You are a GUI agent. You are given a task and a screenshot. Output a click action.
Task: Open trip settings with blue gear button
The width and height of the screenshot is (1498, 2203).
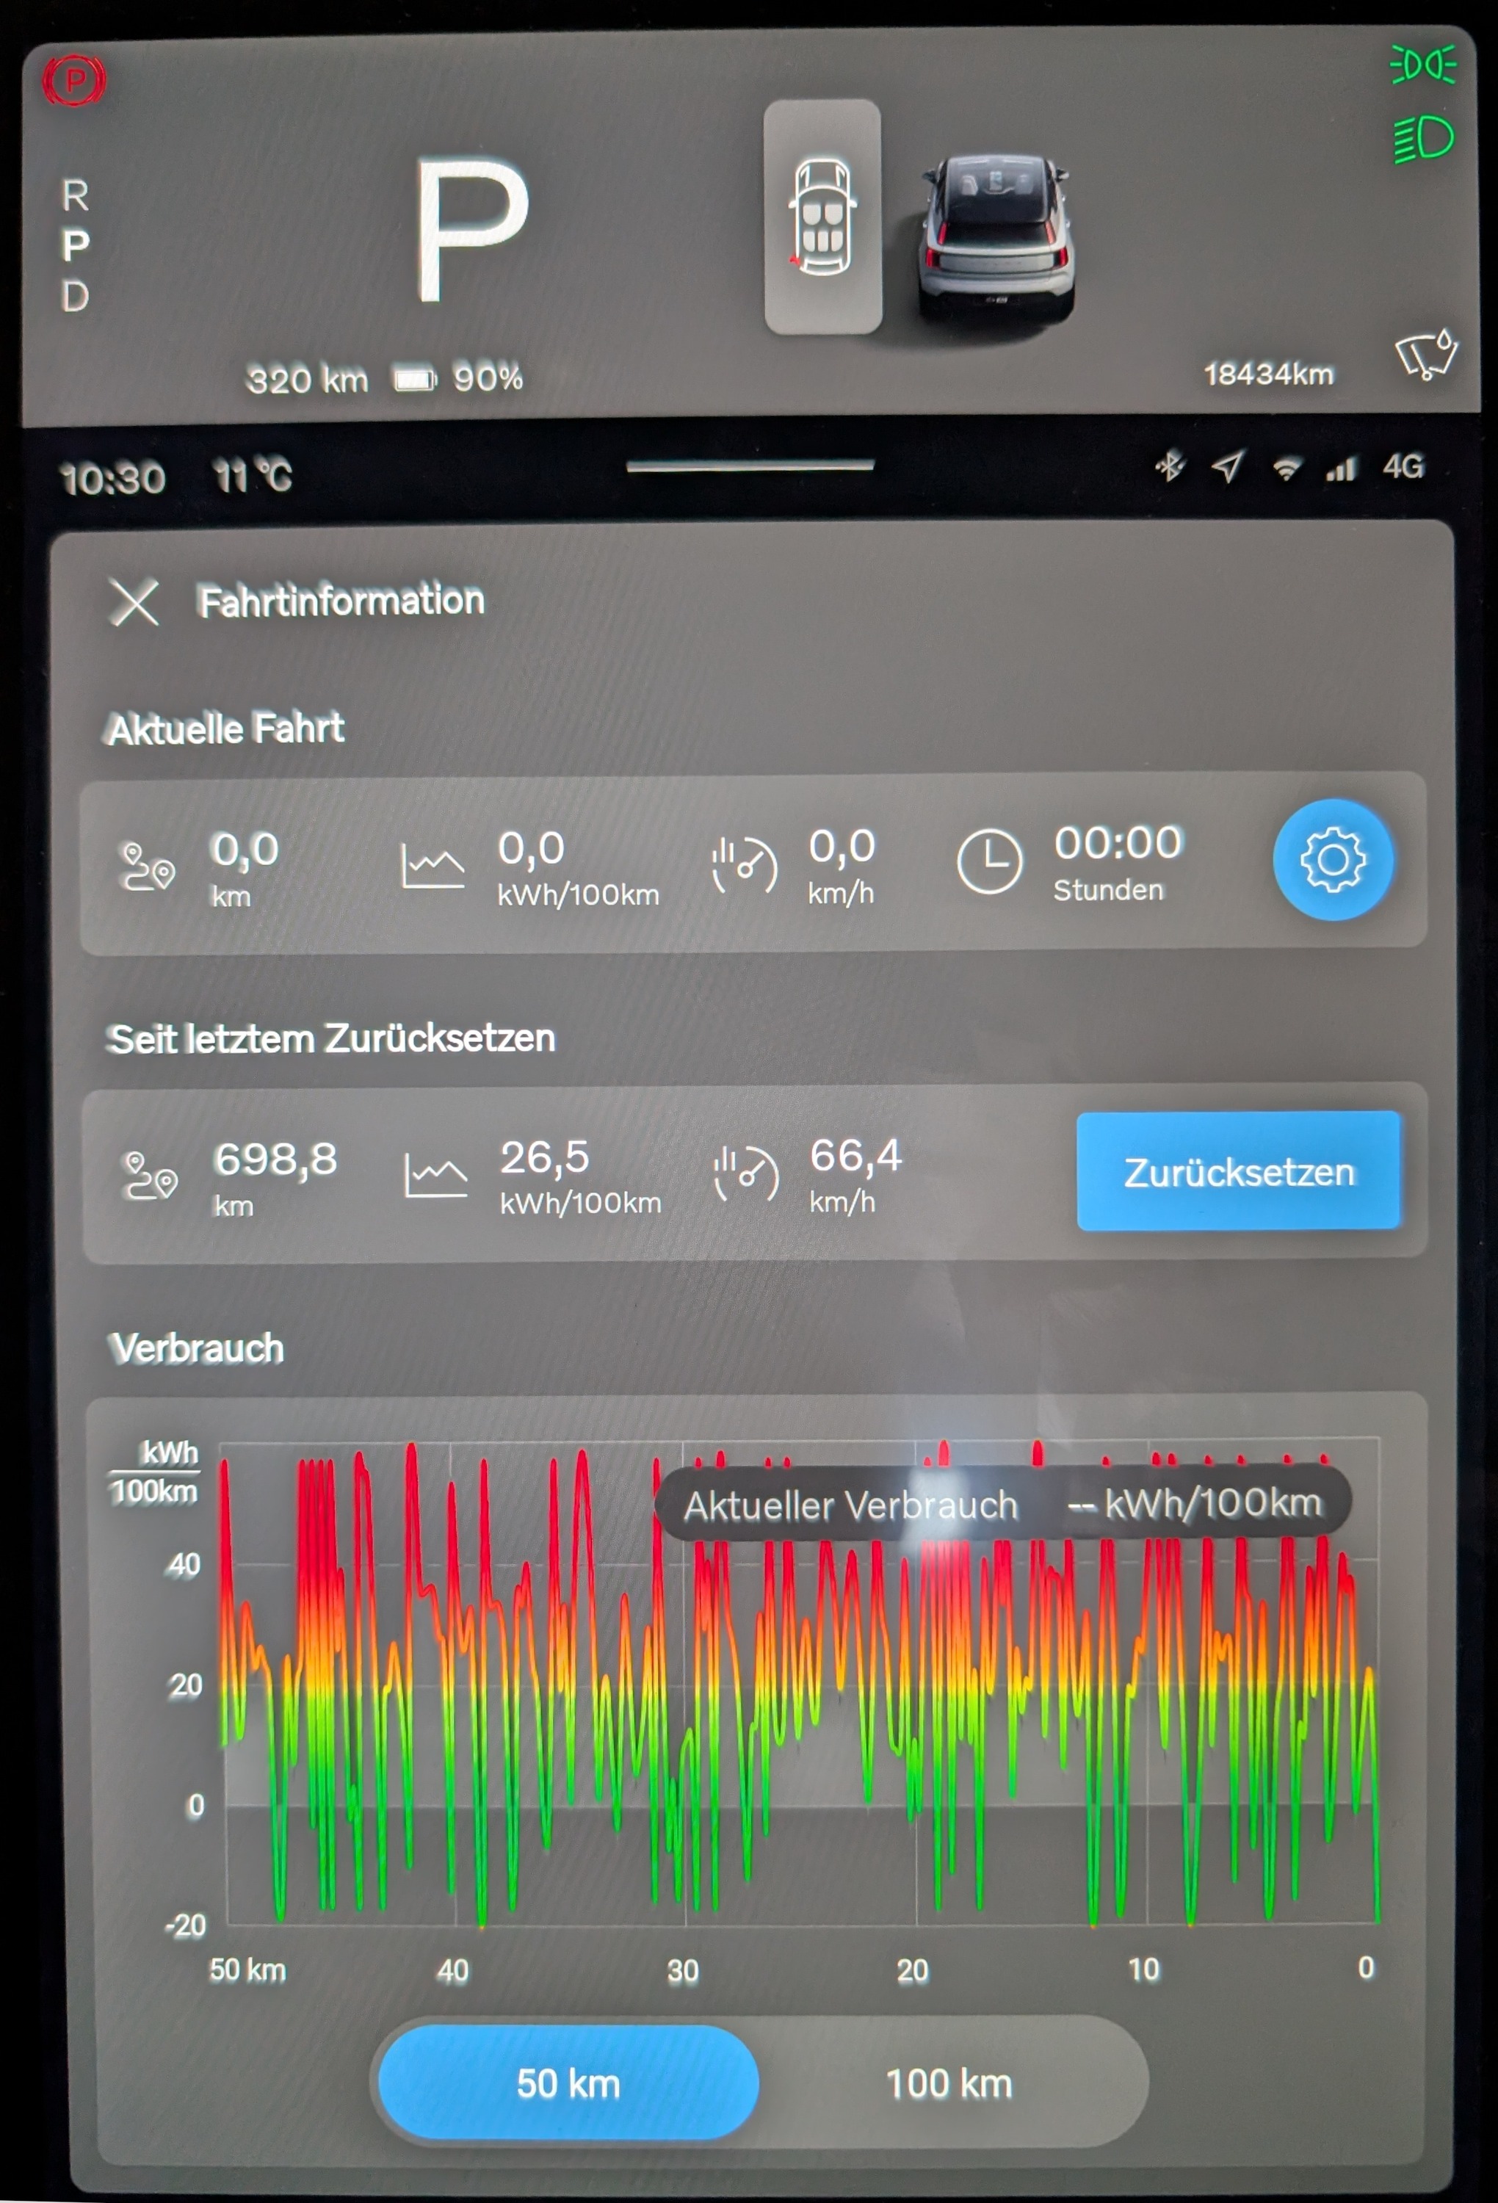pos(1332,860)
